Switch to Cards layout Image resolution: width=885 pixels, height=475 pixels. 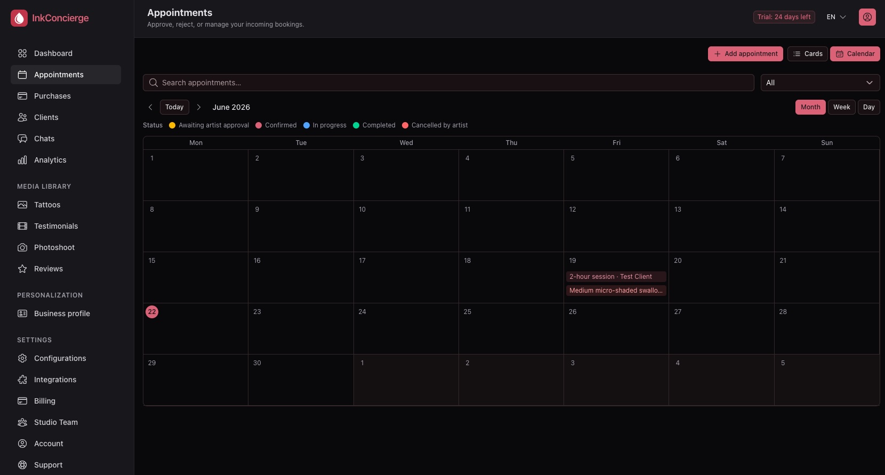pyautogui.click(x=808, y=54)
